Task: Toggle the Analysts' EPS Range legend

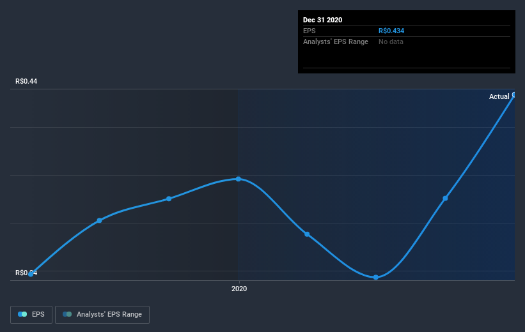Action: pos(102,314)
